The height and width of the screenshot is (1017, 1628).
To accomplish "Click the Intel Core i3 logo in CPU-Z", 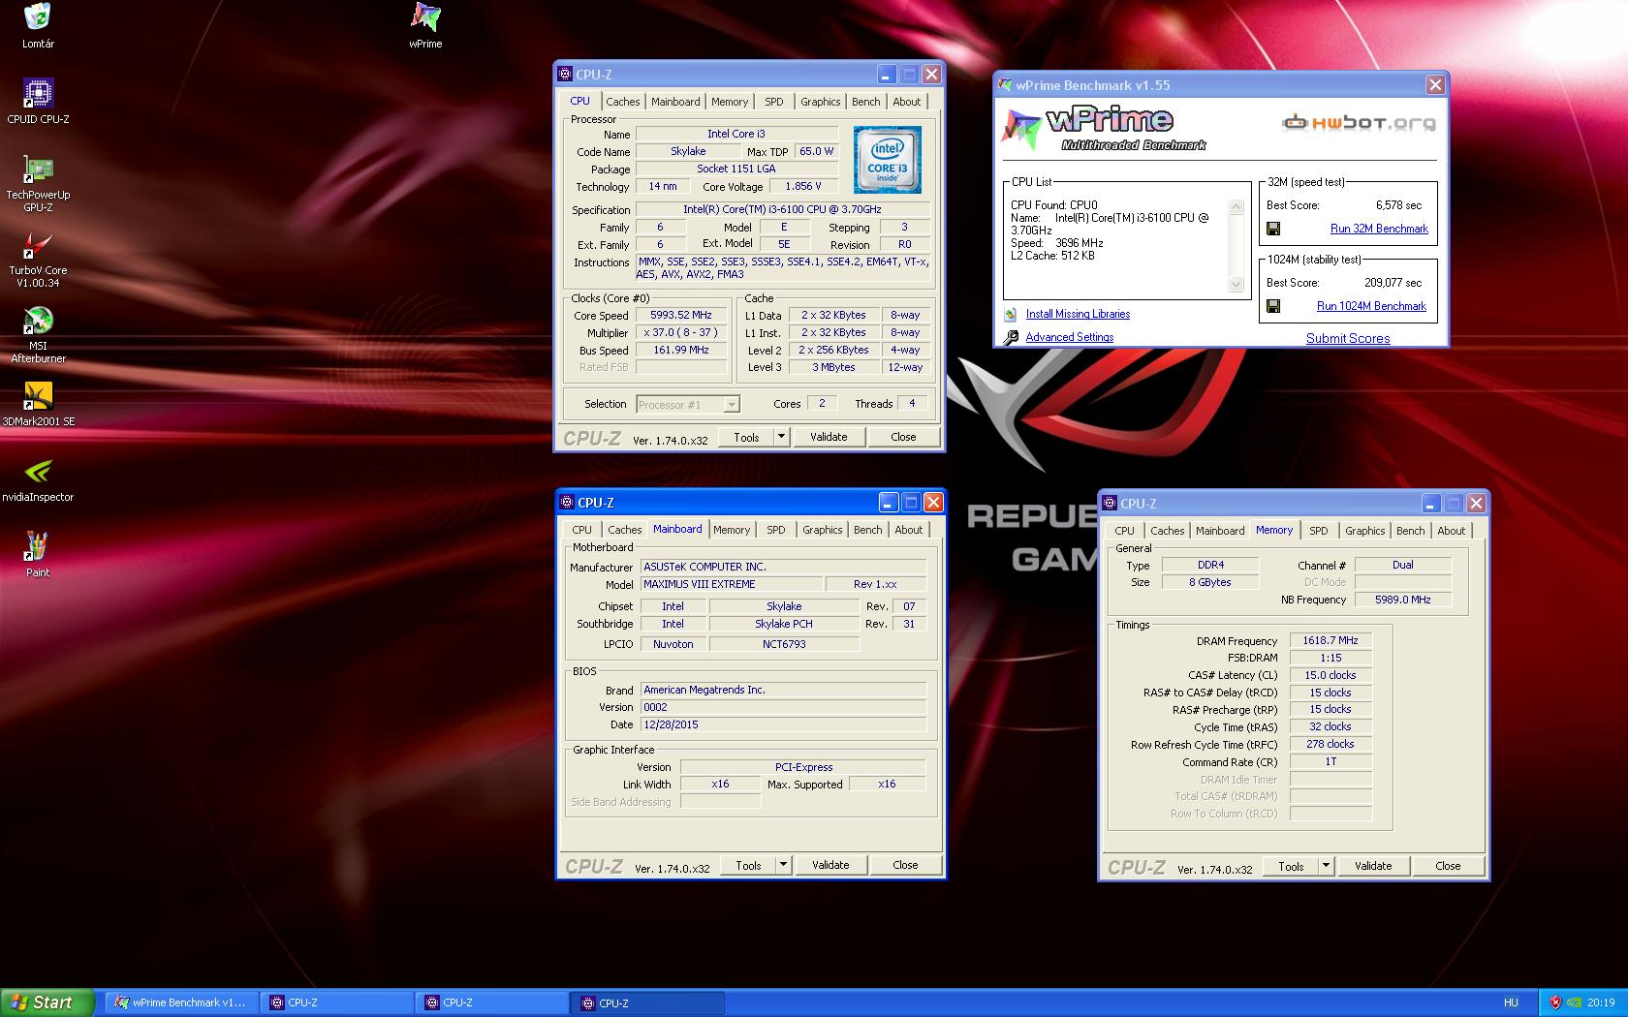I will [887, 159].
